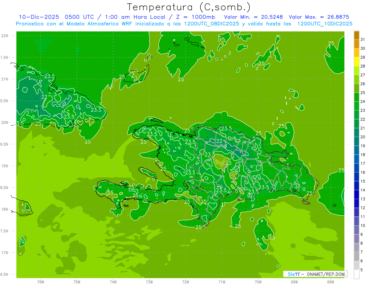Click the yellow swatch between 28 and 29
371x286 pixels.
point(356,62)
